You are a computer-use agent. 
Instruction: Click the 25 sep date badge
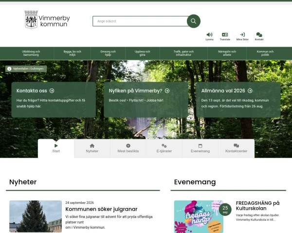coord(225,209)
